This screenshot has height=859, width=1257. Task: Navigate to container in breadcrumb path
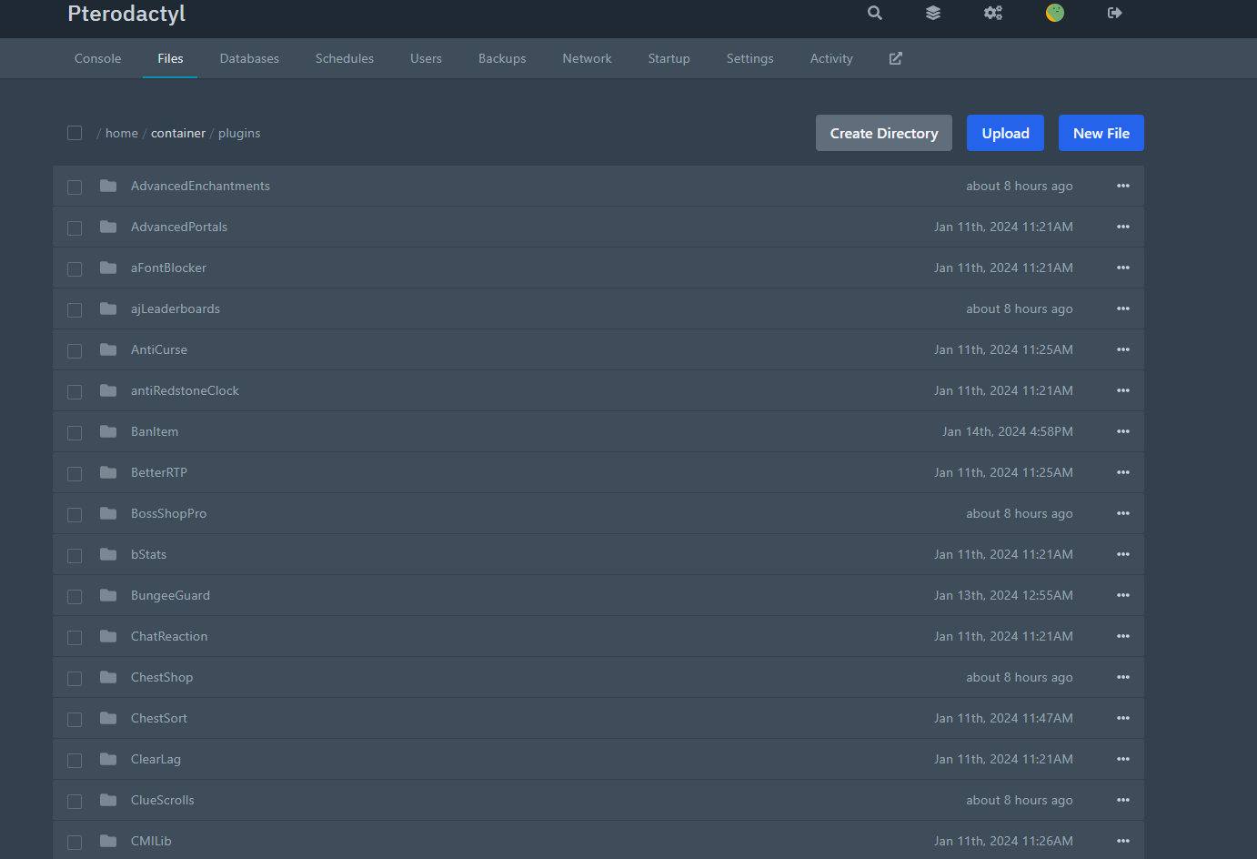178,133
